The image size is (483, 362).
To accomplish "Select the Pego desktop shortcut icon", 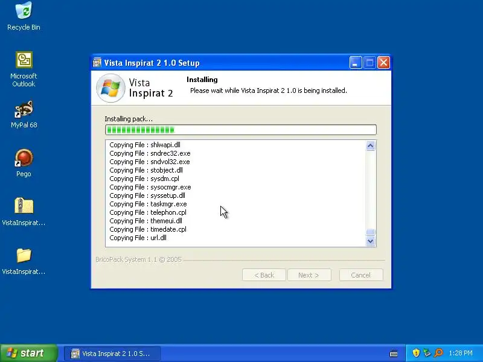I will click(x=24, y=158).
